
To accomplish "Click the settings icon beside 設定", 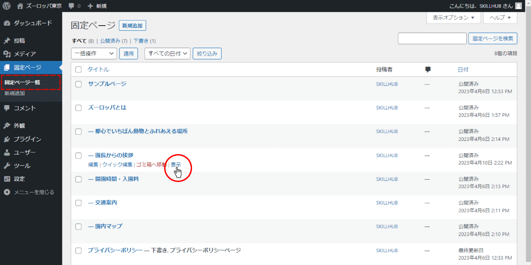I will pos(7,179).
